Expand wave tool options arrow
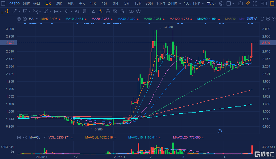 click(40, 11)
